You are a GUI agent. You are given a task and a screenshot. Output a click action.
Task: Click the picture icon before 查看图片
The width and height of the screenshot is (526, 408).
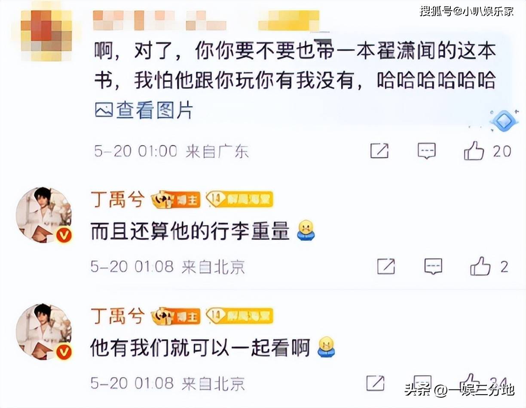(x=104, y=111)
